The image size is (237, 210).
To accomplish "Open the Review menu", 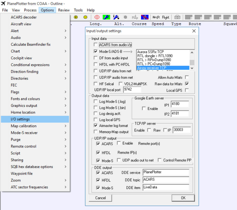I will 64,10.
